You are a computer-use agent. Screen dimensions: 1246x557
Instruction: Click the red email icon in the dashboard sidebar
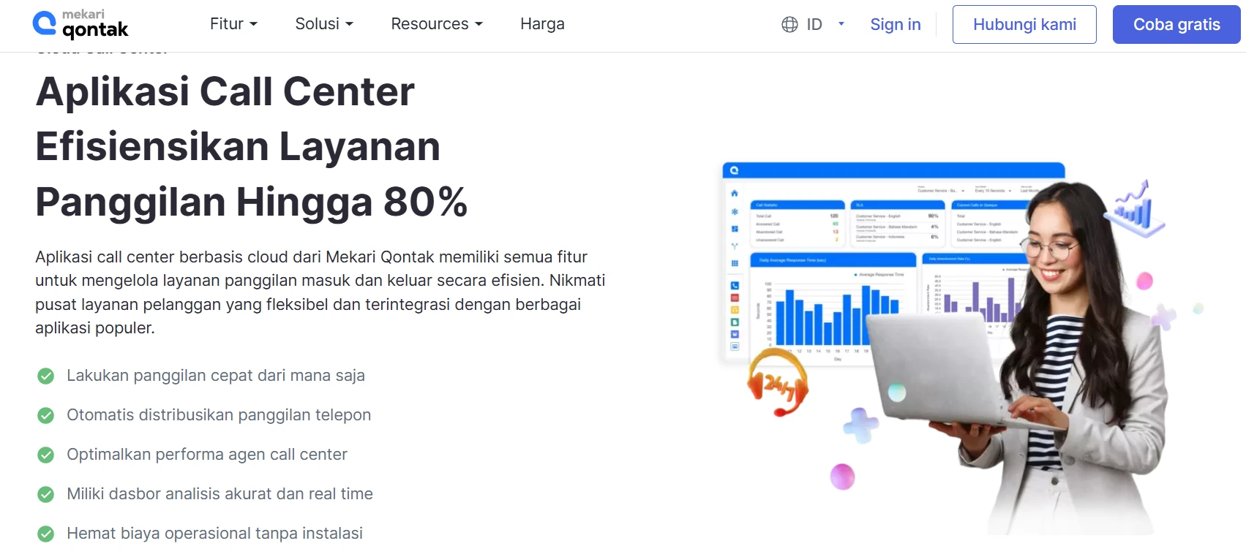point(734,298)
